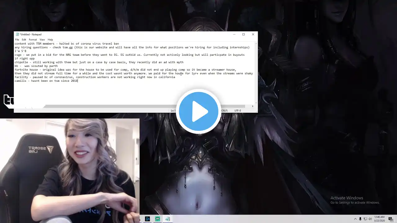Click the line starting "csgo - we put in"
397x223 pixels.
[130, 55]
